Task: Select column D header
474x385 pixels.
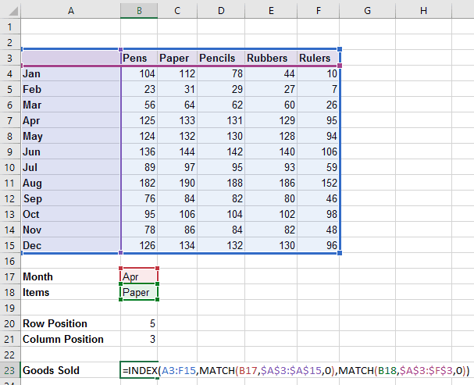Action: 219,10
